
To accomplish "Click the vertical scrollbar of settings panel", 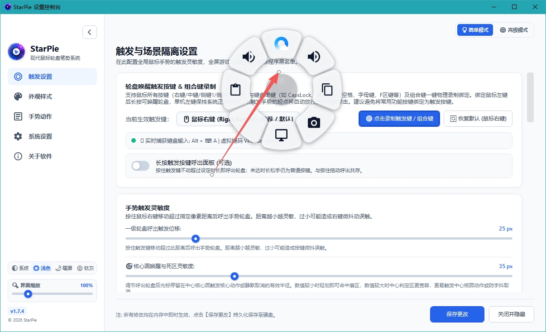I will [530, 97].
